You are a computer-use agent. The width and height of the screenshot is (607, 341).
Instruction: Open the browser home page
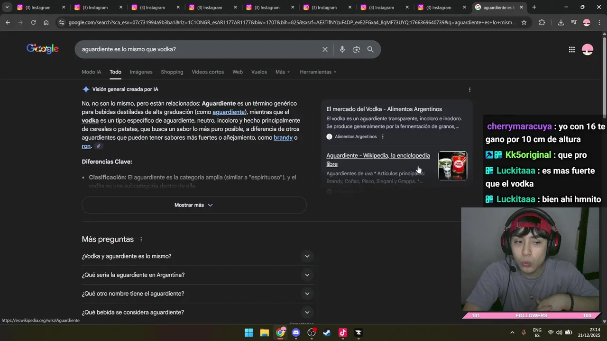pyautogui.click(x=46, y=22)
